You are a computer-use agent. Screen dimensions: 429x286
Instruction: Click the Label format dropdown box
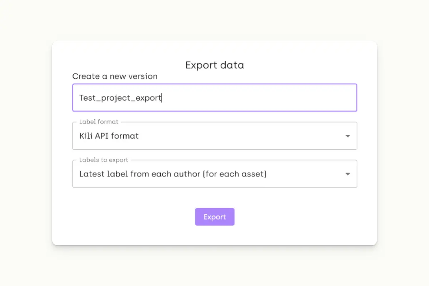(214, 136)
